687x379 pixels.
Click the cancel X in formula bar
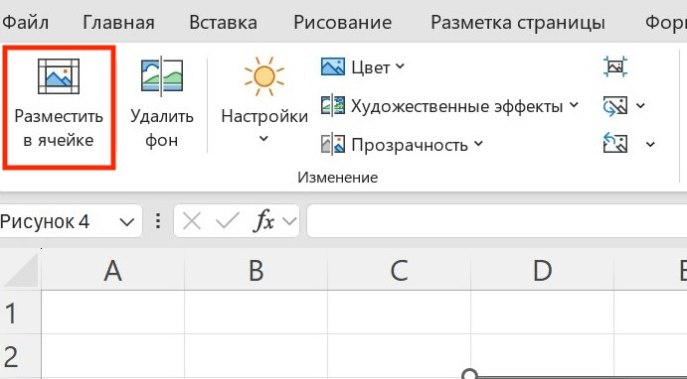point(192,221)
